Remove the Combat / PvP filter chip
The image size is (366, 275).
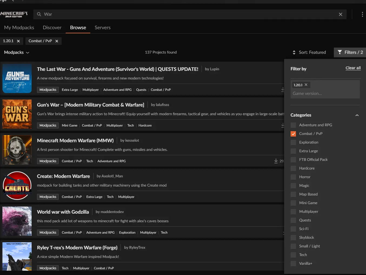point(57,41)
